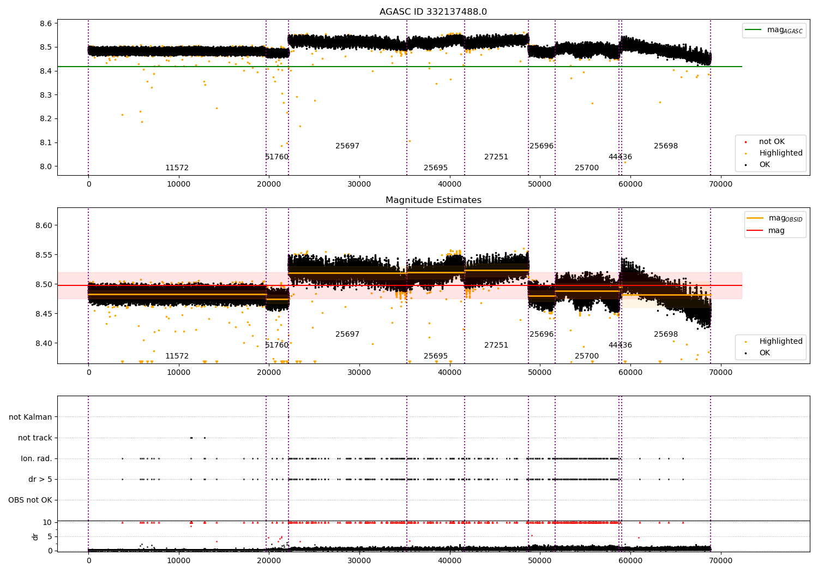The width and height of the screenshot is (818, 573).
Task: Click label 25698 in the Magnitude Estimates plot
Action: coord(666,335)
